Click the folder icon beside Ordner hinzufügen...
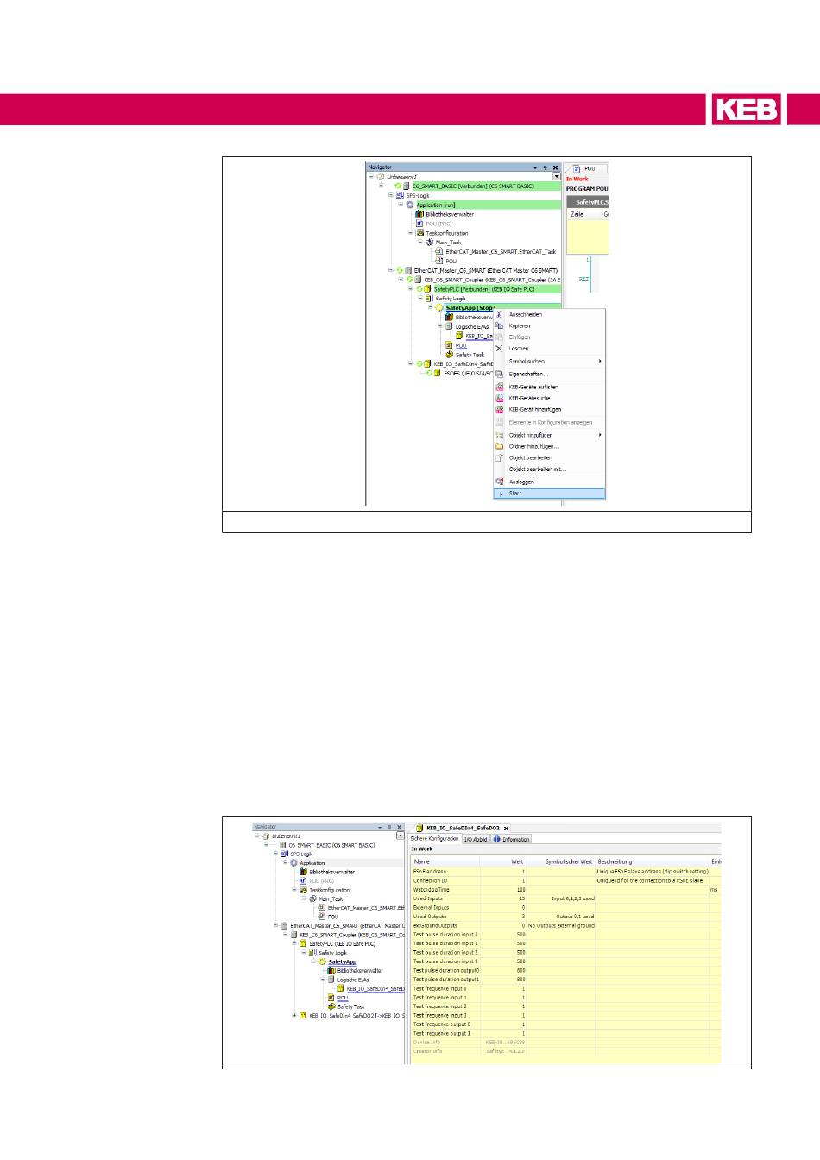The width and height of the screenshot is (820, 1160). [x=499, y=446]
